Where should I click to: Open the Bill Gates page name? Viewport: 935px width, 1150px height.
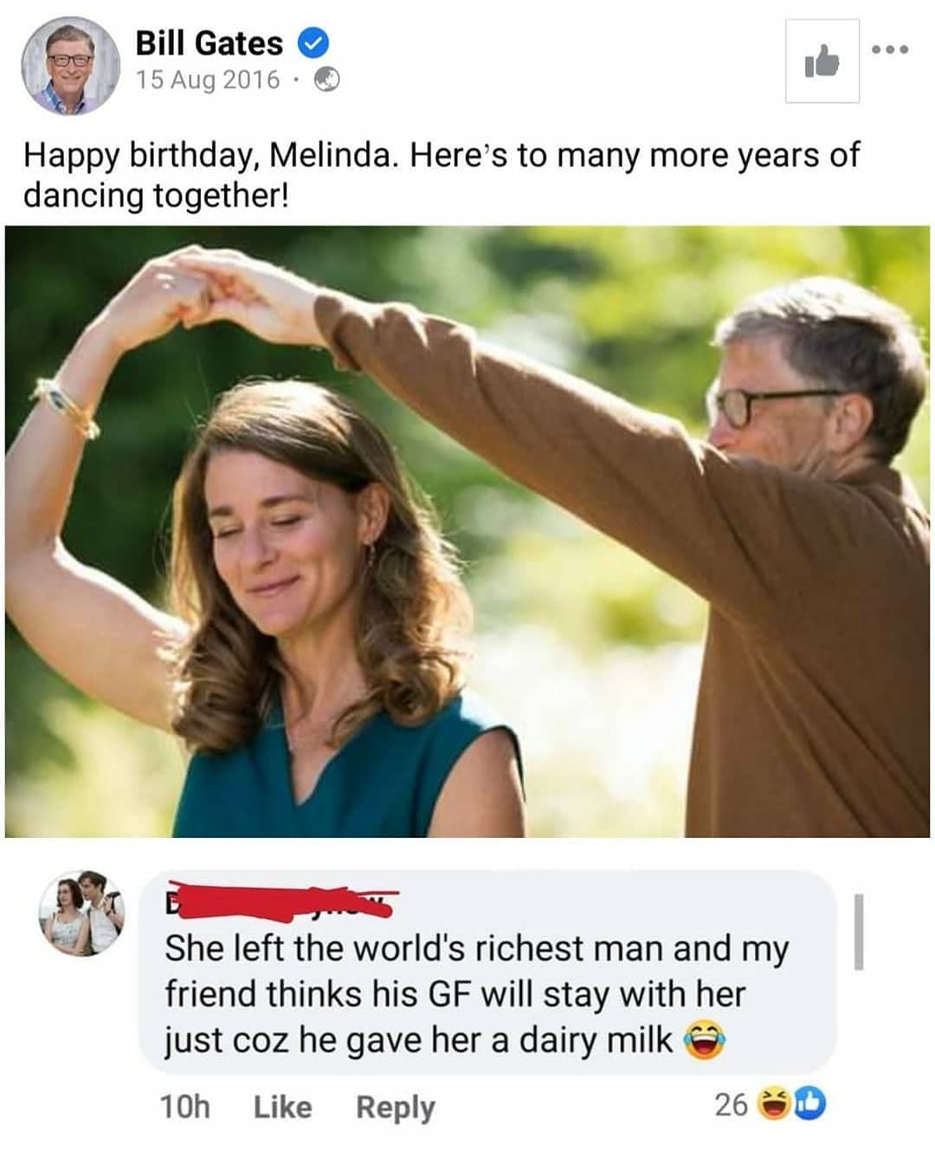coord(209,42)
